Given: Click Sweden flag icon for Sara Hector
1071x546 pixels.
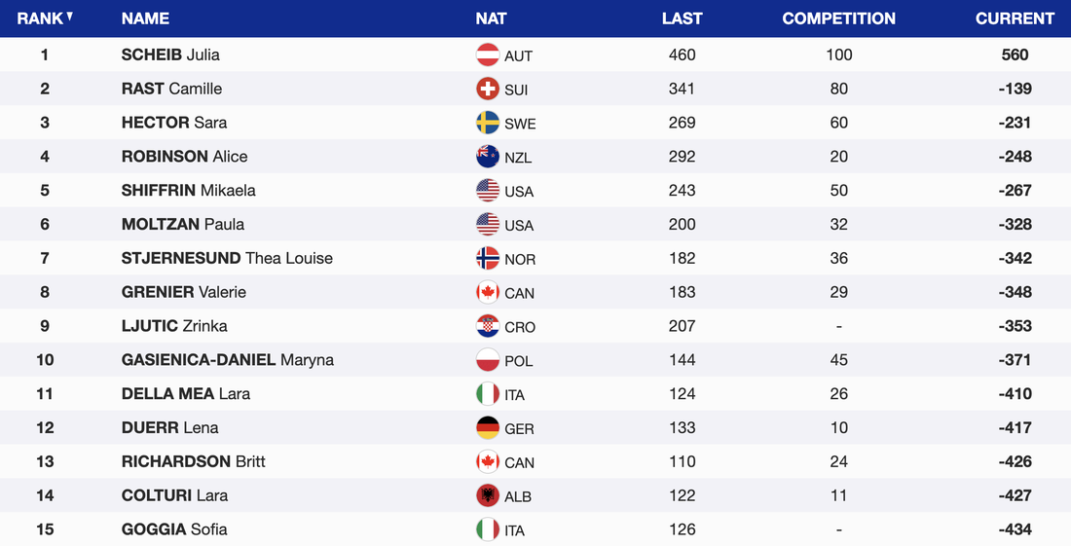Looking at the screenshot, I should click(x=488, y=123).
